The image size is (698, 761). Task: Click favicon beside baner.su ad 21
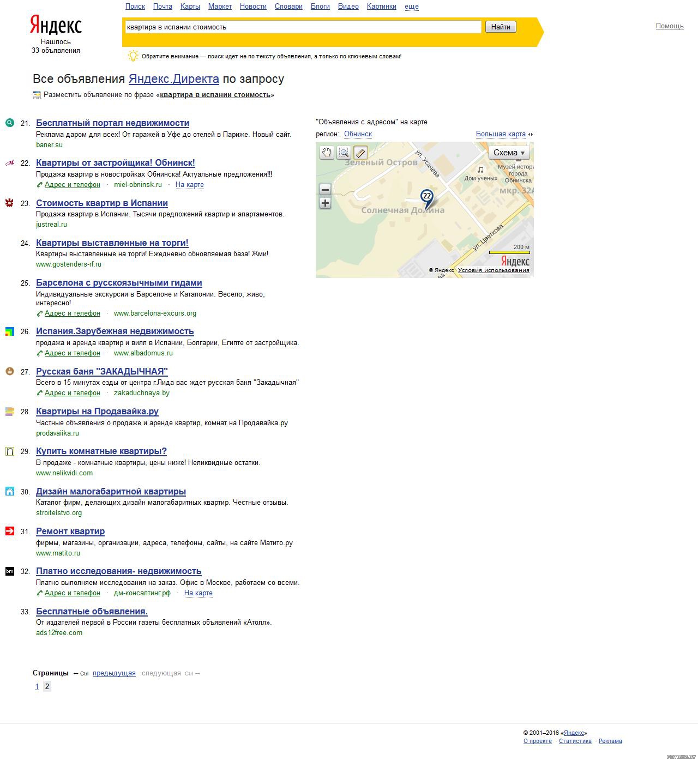pyautogui.click(x=10, y=123)
